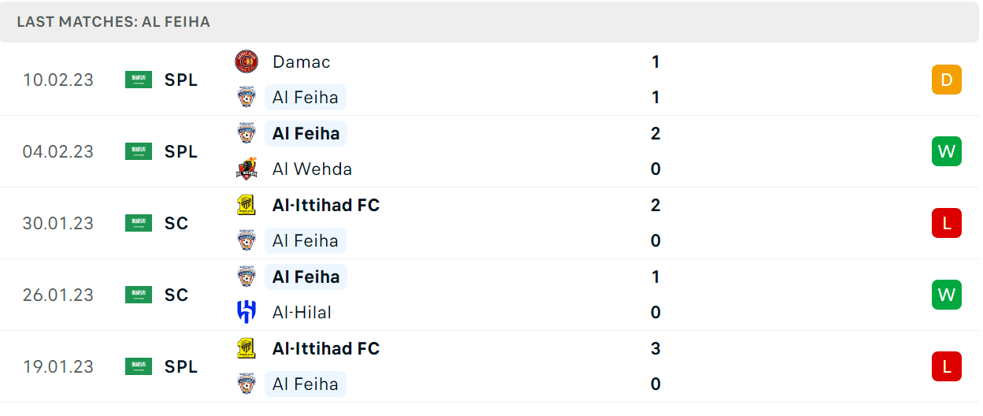
Task: Click the Damac club crest icon
Action: click(247, 61)
